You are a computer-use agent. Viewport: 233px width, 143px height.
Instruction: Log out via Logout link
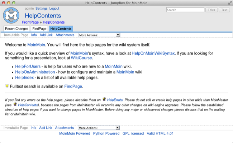pyautogui.click(x=54, y=9)
